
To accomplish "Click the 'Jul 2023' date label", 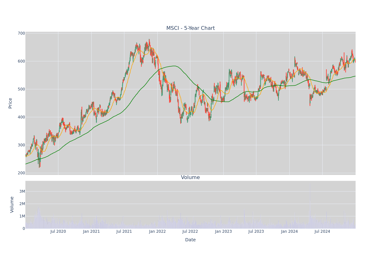I will tap(256, 231).
